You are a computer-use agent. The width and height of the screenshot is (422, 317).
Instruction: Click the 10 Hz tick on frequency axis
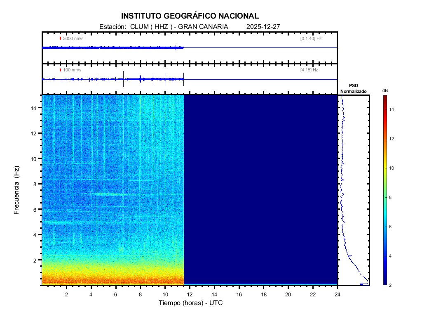pyautogui.click(x=35, y=158)
